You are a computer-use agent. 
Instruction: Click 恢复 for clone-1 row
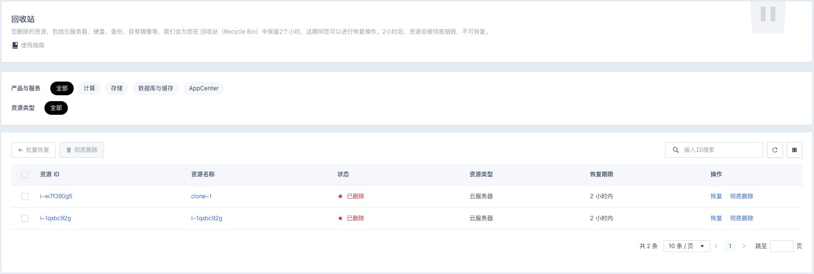(x=716, y=196)
